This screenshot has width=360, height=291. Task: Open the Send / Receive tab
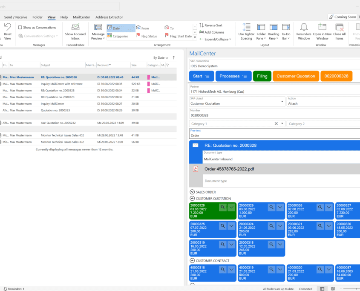tap(15, 17)
